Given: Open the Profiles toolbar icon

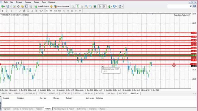Looking at the screenshot, I should (x=8, y=6).
